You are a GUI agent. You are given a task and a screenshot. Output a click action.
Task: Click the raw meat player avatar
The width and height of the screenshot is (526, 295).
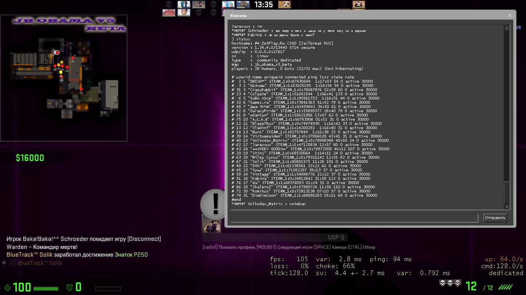click(x=169, y=12)
